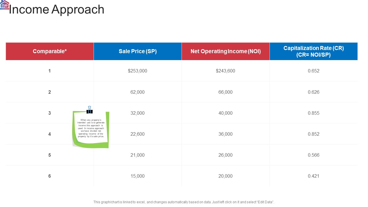Viewport: 368px width, 207px height.
Task: Click the $243,600 NOI cell
Action: point(226,71)
